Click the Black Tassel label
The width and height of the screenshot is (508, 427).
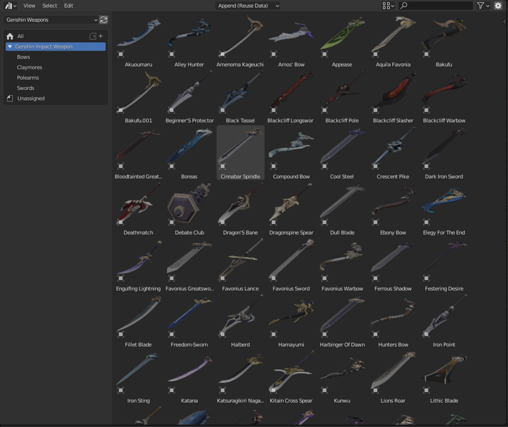click(x=240, y=120)
